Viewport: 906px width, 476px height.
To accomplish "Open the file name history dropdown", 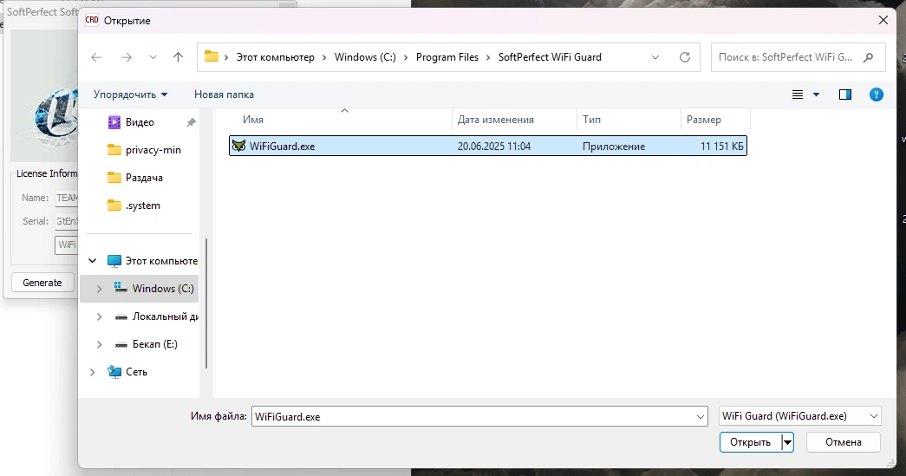I will point(701,416).
